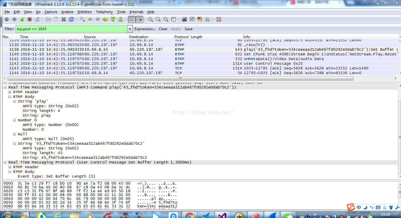Open the filter history dropdown arrow
Viewport: 401px width, 218px height.
pyautogui.click(x=130, y=29)
